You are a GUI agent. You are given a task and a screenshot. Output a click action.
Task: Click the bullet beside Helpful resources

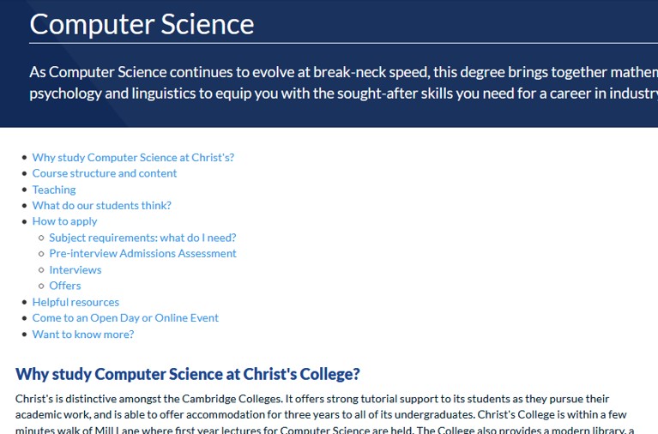[x=24, y=302]
